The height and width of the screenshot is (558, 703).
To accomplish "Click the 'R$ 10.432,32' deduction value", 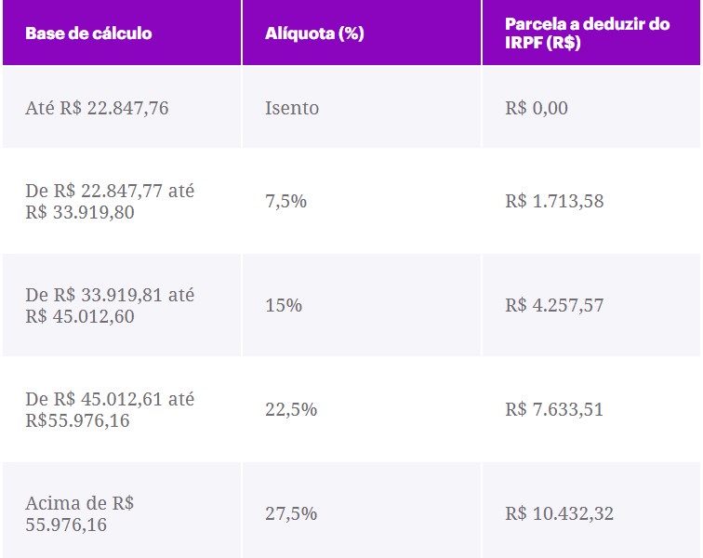I will (x=559, y=513).
